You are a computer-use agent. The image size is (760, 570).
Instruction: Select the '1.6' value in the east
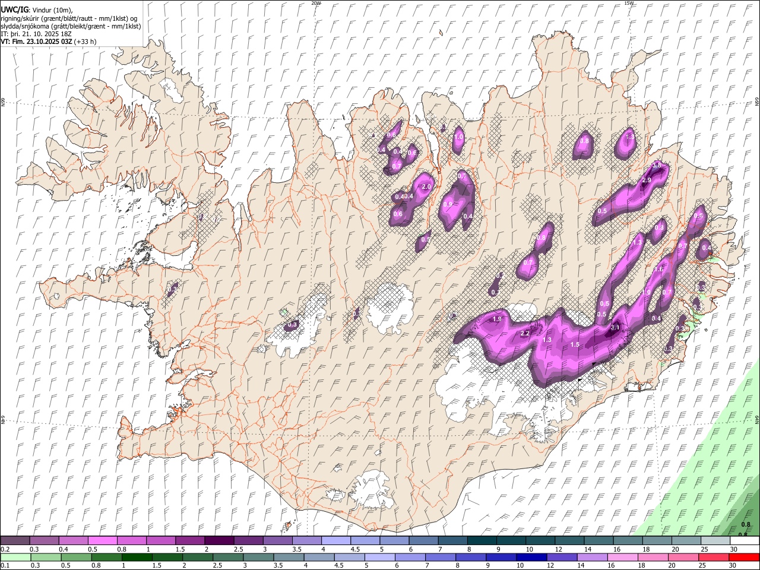point(658,269)
